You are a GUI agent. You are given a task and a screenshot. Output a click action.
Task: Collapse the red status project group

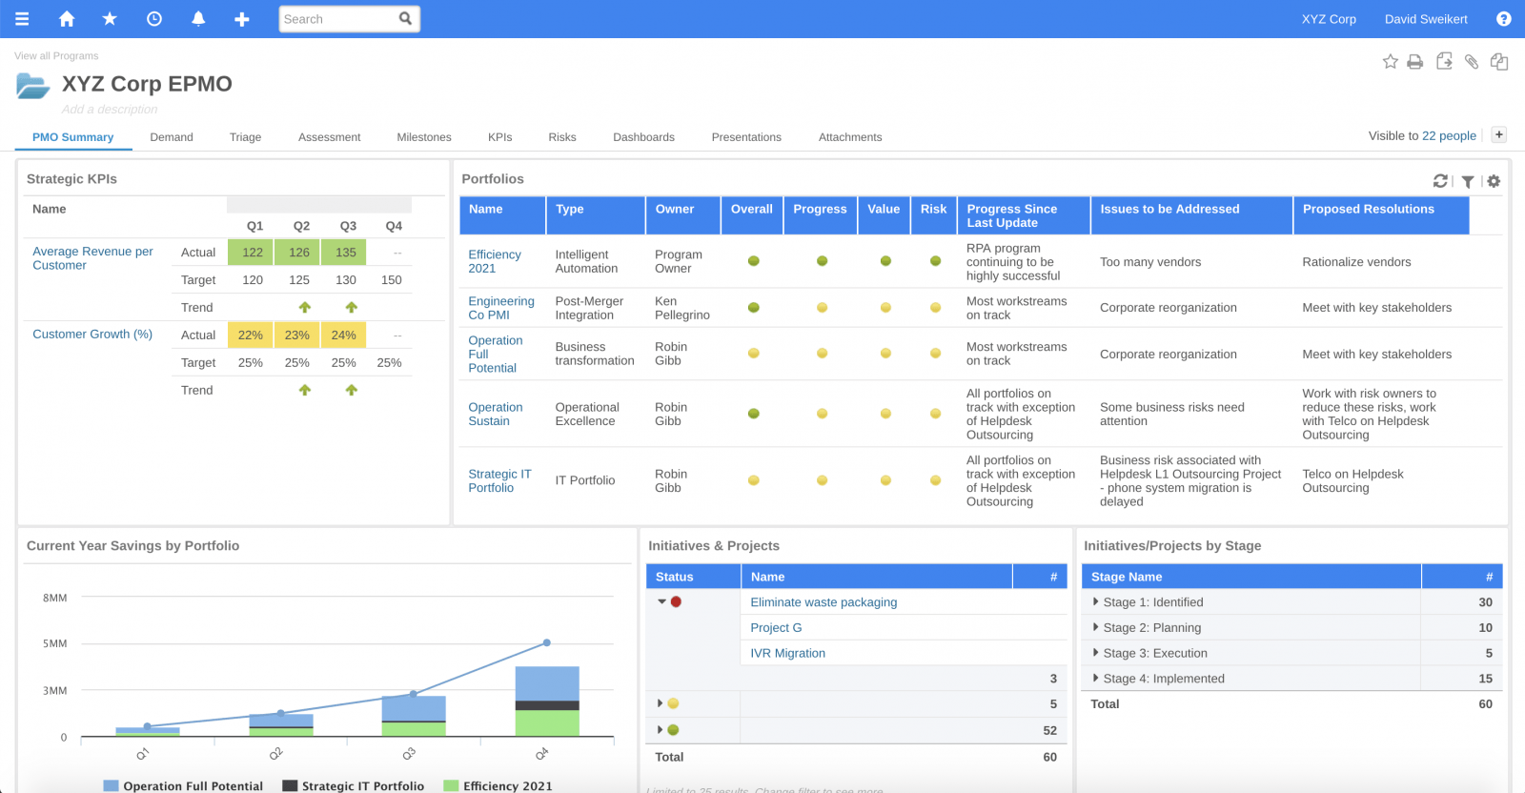[x=661, y=602]
